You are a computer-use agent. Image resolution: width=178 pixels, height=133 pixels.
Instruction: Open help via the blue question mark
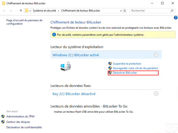(x=176, y=18)
